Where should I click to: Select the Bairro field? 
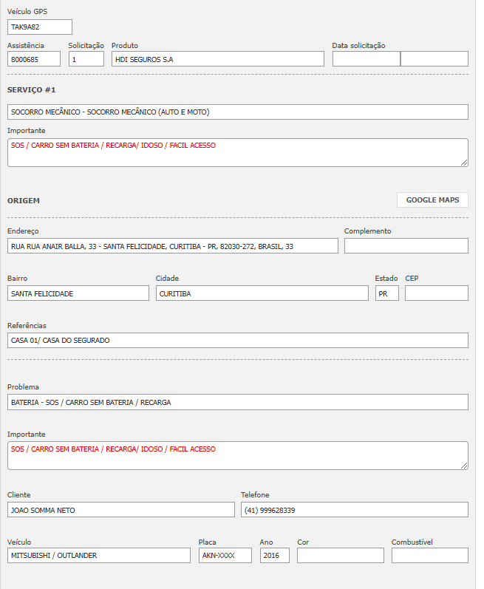click(78, 293)
